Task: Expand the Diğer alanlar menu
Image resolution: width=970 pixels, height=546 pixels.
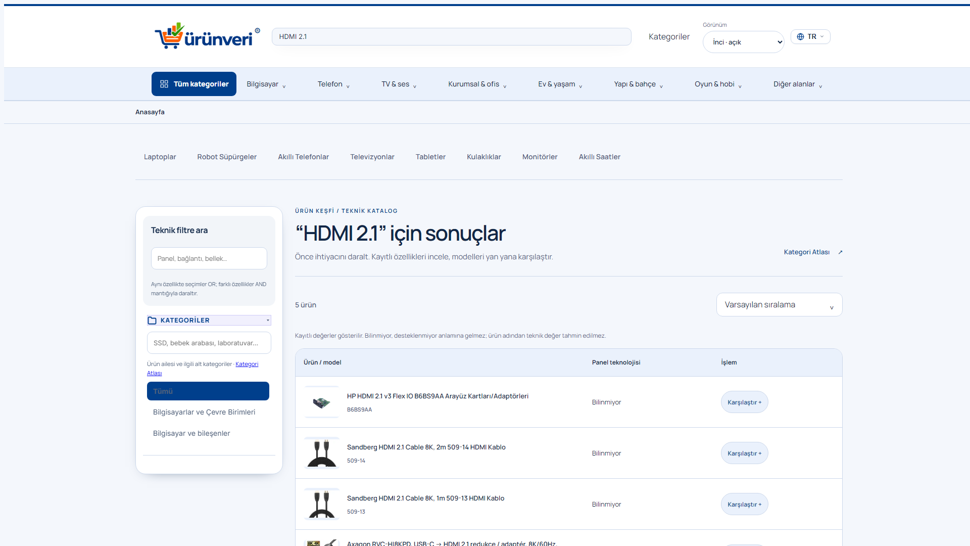Action: [798, 84]
